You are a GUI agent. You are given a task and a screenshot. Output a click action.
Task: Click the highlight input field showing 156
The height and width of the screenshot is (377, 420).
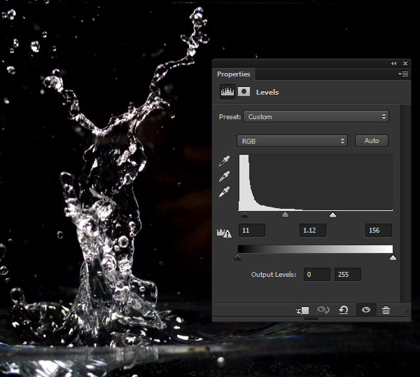pyautogui.click(x=379, y=231)
